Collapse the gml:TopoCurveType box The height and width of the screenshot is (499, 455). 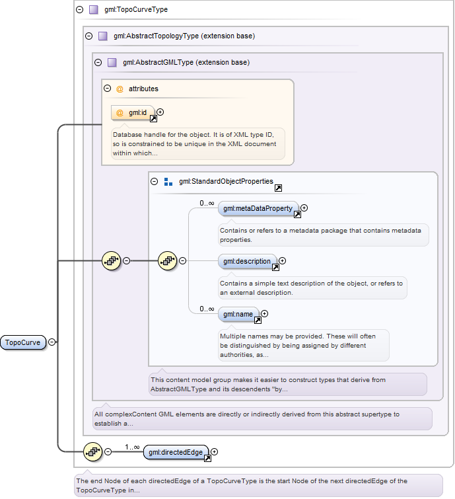click(79, 9)
